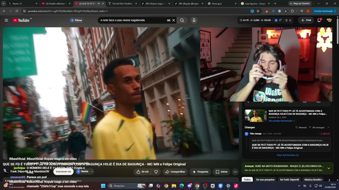Image resolution: width=339 pixels, height=190 pixels.
Task: Show more category chips with right arrow
Action: 329,180
